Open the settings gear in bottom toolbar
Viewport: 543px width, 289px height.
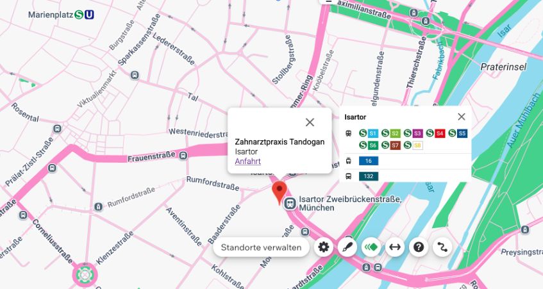click(324, 247)
